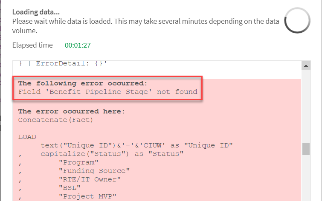Image resolution: width=322 pixels, height=201 pixels.
Task: Click the "Loading data..." heading
Action: pos(36,12)
